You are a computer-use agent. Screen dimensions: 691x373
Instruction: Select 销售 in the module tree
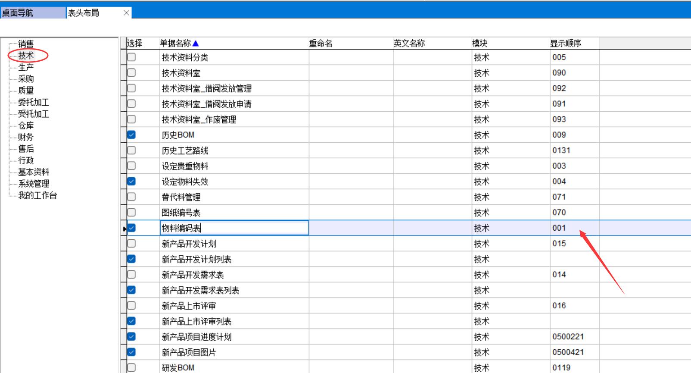pos(26,44)
